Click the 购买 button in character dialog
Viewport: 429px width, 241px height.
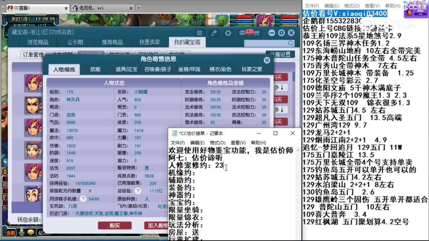click(x=115, y=226)
